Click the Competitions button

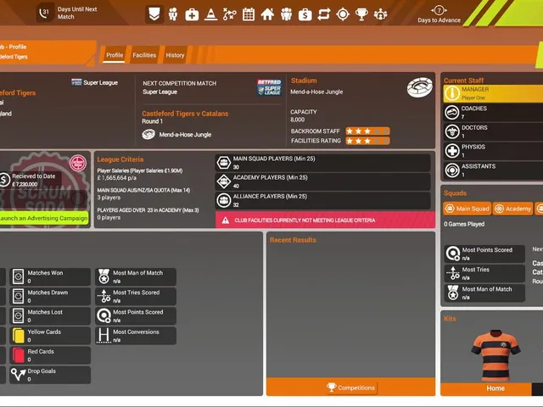[x=351, y=387]
